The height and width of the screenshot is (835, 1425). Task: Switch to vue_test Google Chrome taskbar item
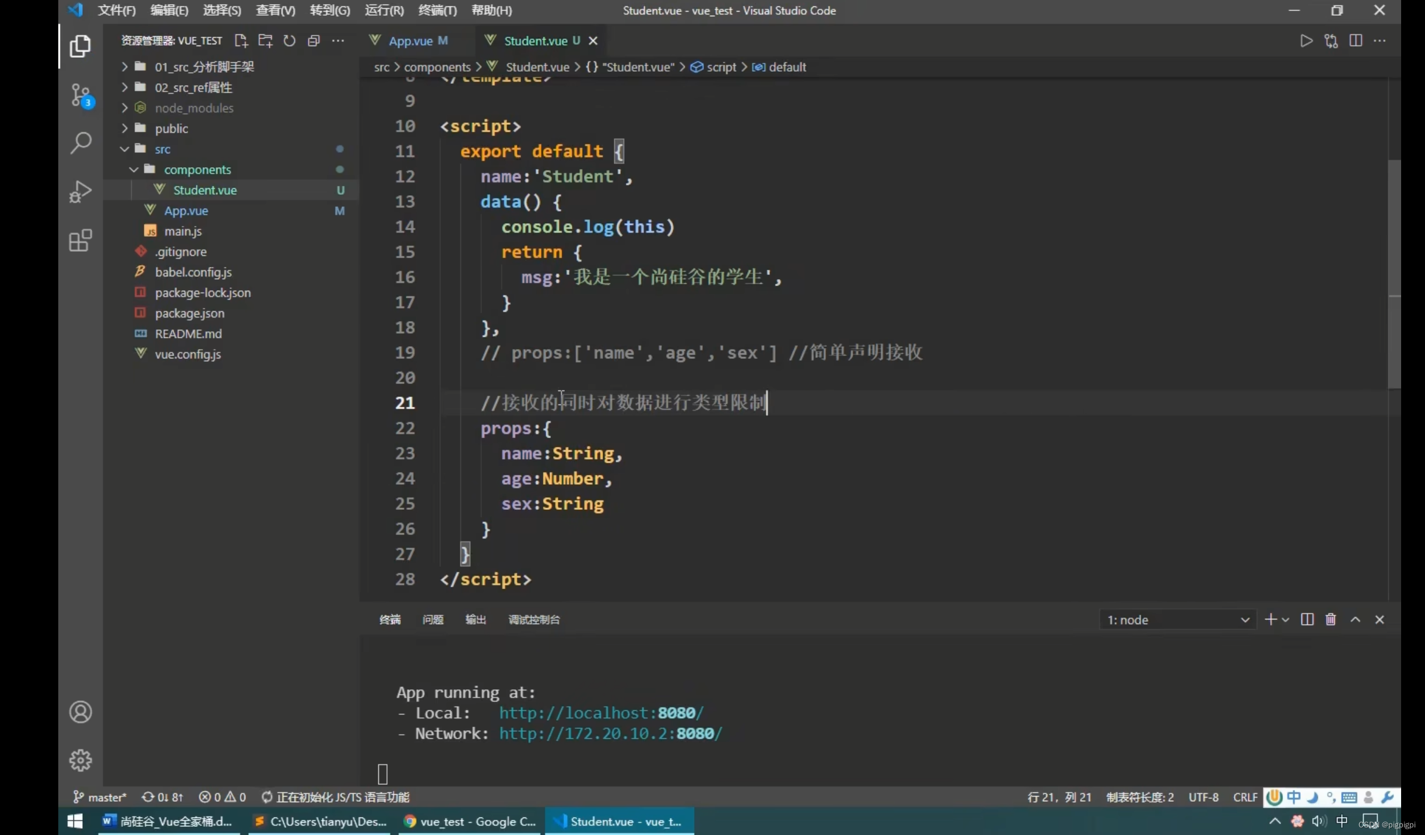(x=471, y=821)
